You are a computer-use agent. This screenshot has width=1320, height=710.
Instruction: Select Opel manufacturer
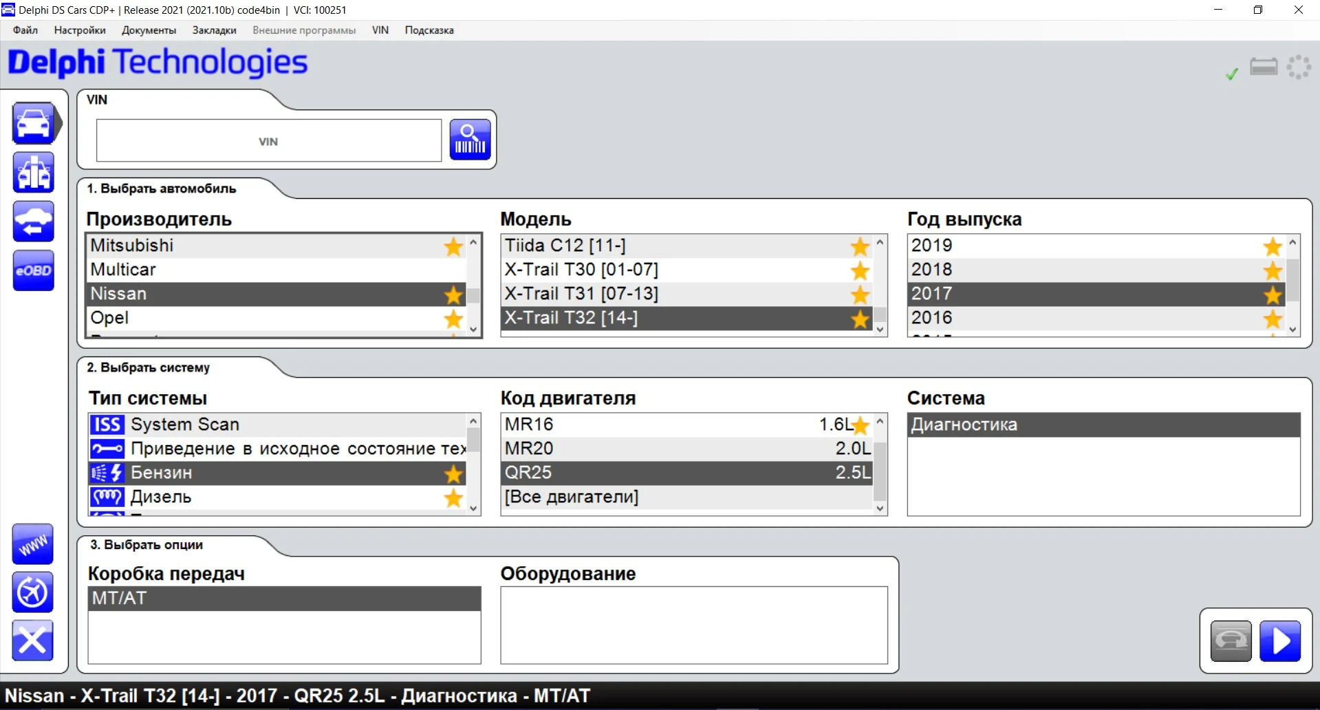(x=277, y=318)
